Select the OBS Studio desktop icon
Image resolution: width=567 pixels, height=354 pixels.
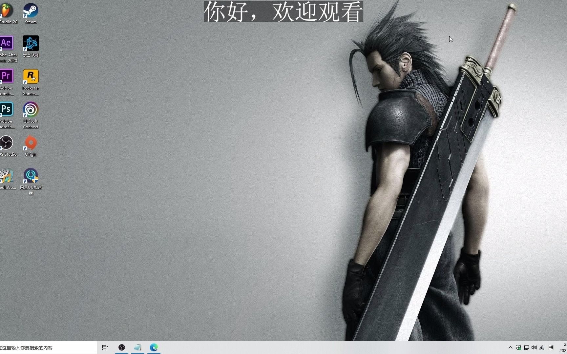pos(7,146)
